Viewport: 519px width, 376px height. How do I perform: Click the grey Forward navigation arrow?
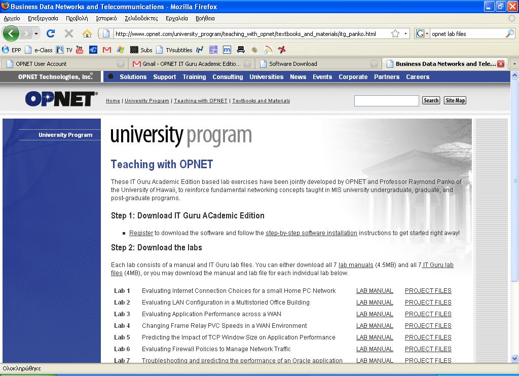(x=26, y=33)
